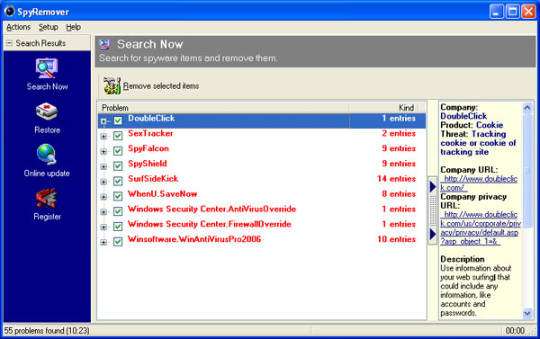Image resolution: width=540 pixels, height=339 pixels.
Task: Collapse the Search Results sidebar group
Action: [x=10, y=43]
